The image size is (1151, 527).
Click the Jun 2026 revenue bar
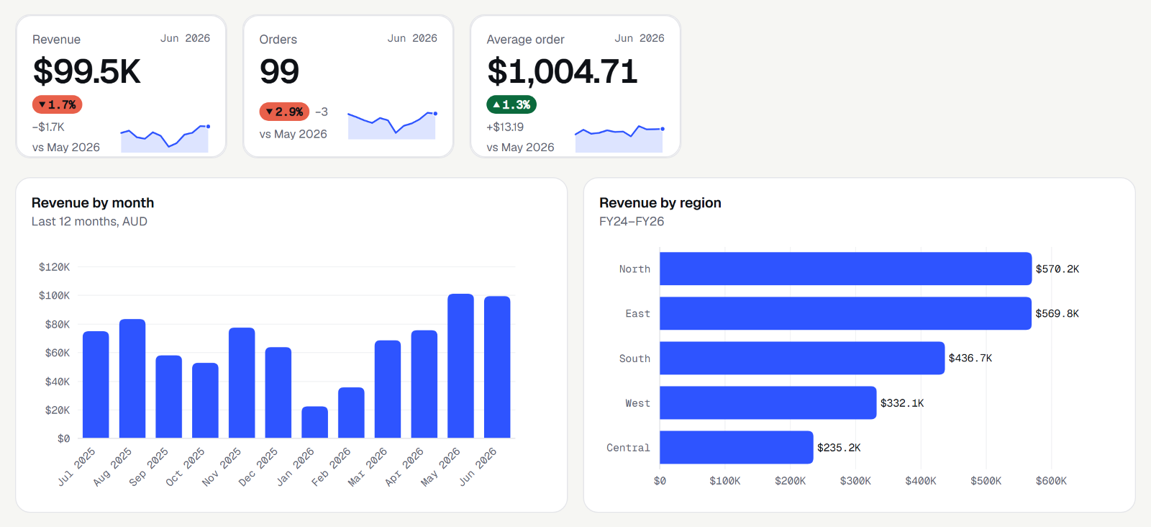click(497, 367)
